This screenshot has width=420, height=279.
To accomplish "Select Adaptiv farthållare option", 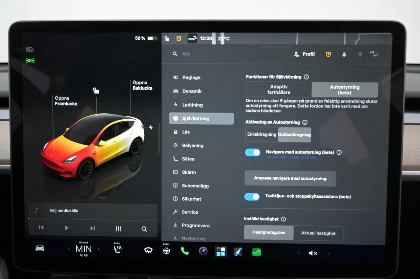I will [279, 90].
